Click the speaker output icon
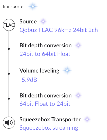This screenshot has width=107, height=140. click(9, 123)
